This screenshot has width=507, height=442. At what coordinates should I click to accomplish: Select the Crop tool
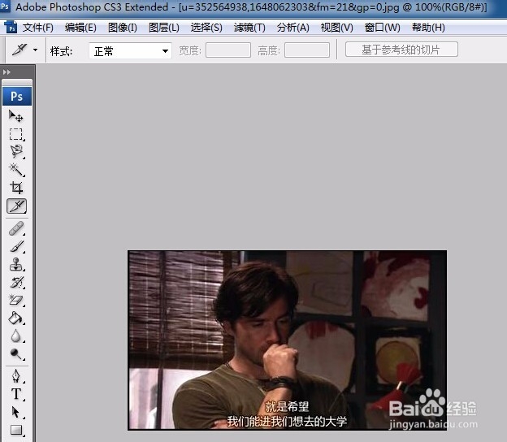(16, 188)
